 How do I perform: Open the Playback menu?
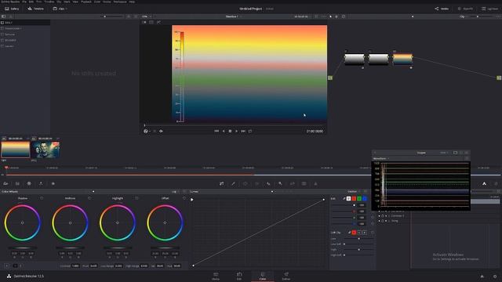(85, 2)
